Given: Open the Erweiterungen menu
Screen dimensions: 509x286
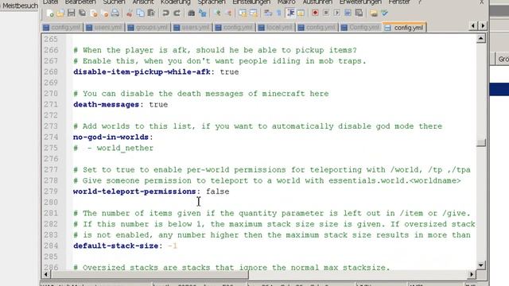Looking at the screenshot, I should (360, 2).
